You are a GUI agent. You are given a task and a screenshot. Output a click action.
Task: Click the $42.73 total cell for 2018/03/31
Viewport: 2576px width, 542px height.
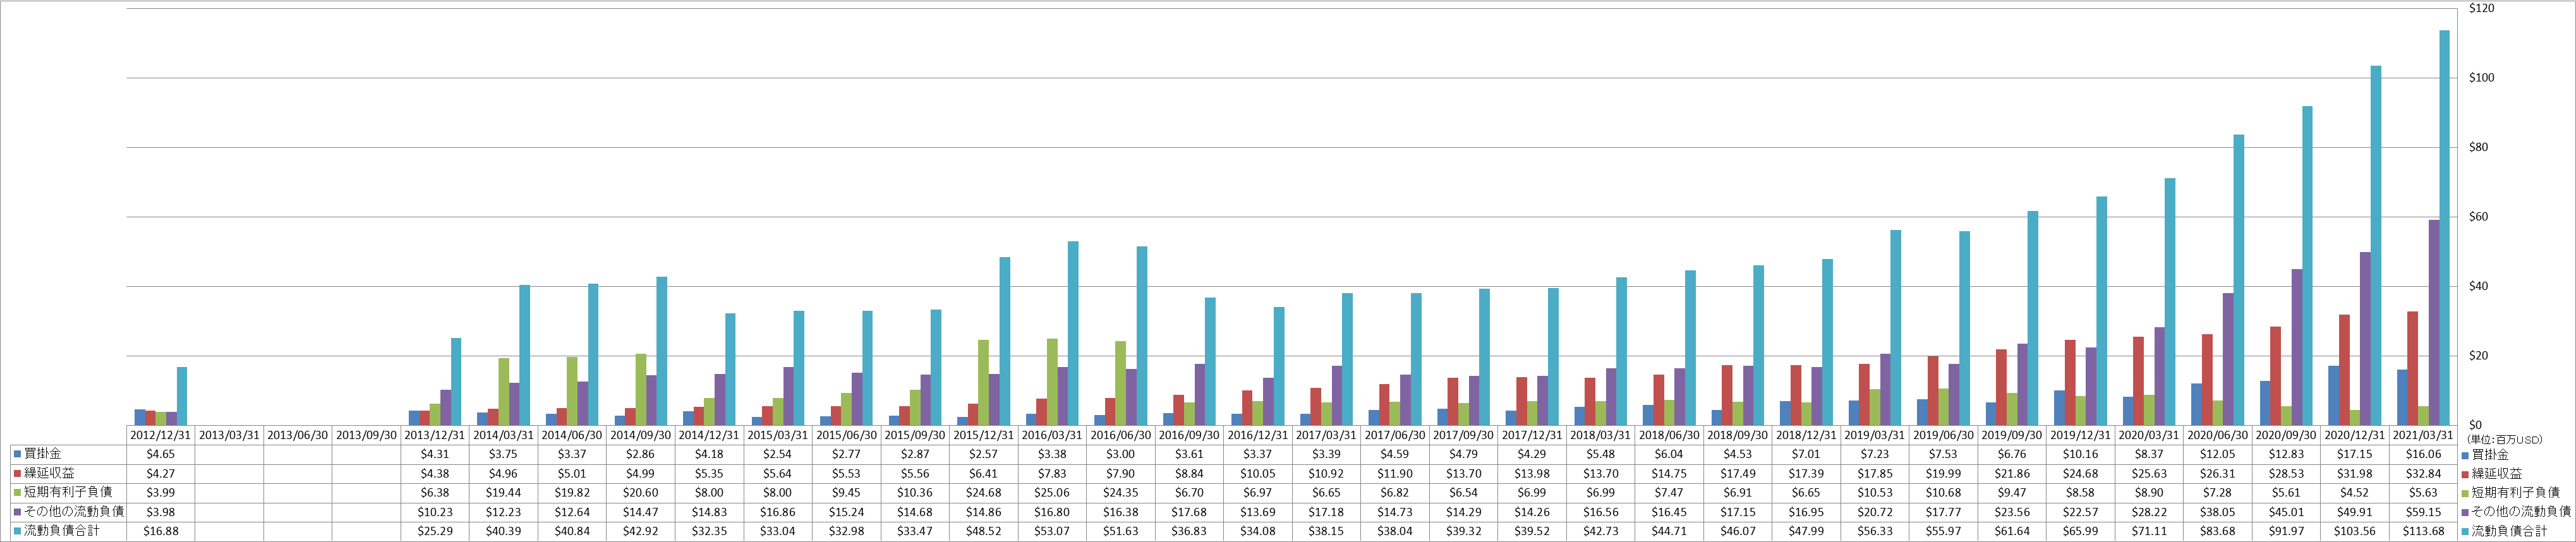1600,530
